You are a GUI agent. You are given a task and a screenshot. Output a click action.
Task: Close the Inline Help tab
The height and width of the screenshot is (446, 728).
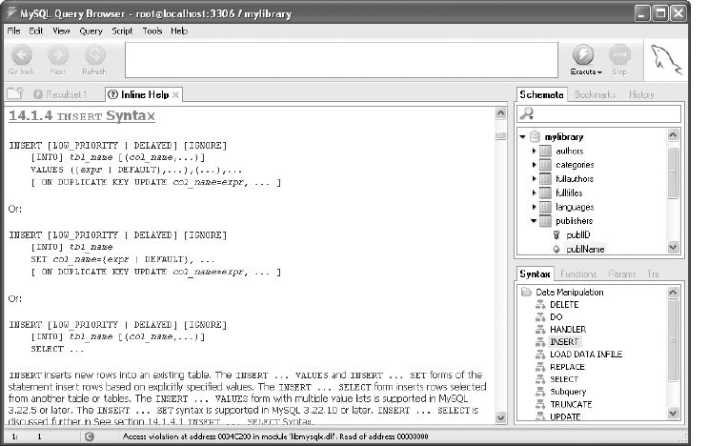[175, 94]
